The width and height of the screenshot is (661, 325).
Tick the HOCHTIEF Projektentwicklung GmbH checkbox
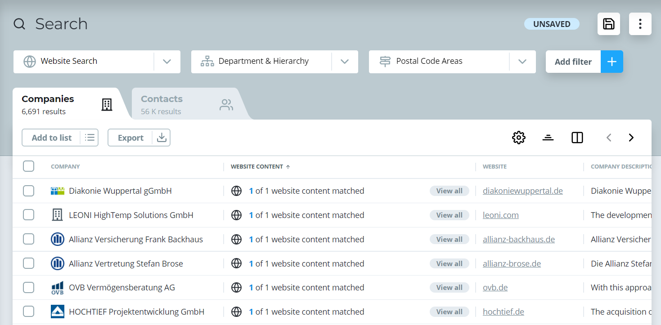click(28, 312)
